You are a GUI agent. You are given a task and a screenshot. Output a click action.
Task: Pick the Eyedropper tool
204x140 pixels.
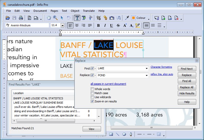(127, 18)
